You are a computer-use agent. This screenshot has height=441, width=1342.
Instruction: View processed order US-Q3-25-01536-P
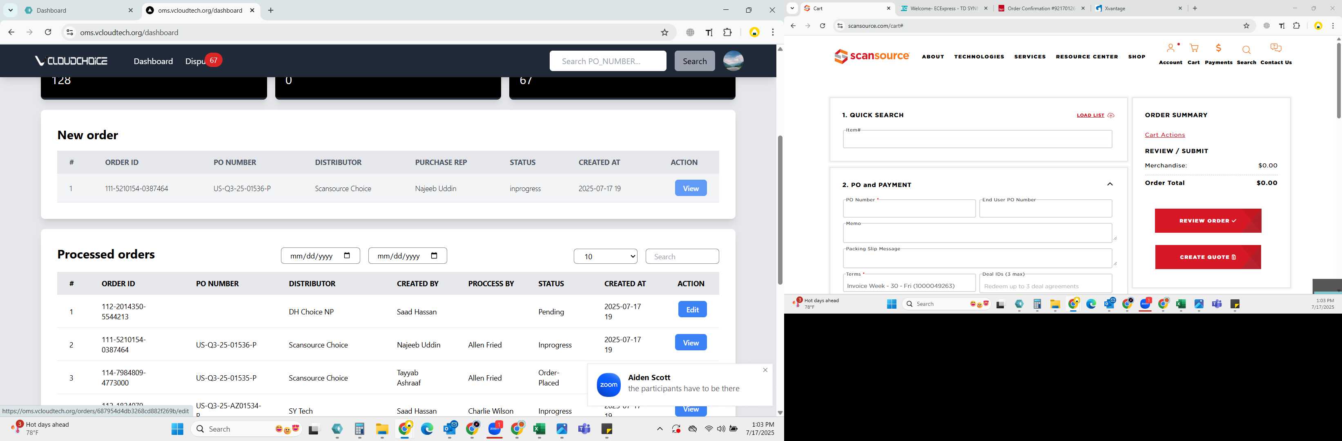point(691,343)
